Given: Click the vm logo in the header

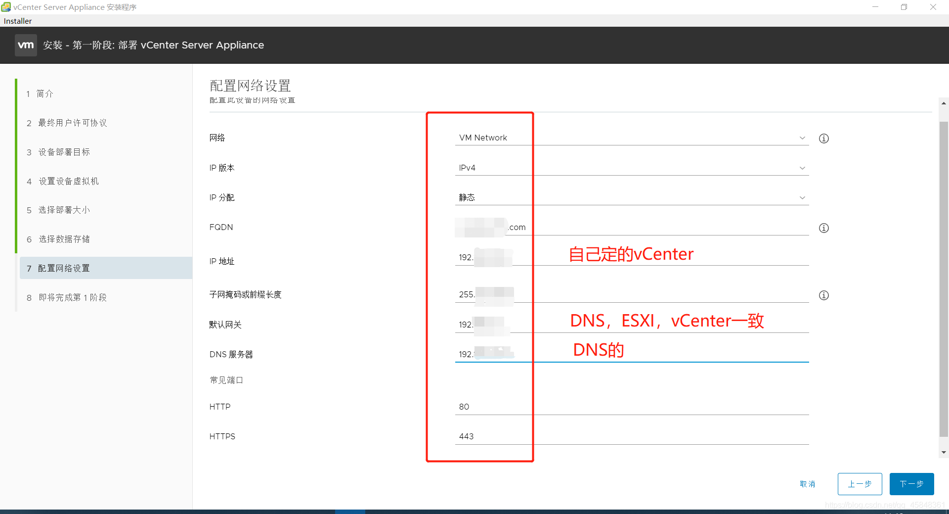Looking at the screenshot, I should click(x=26, y=45).
